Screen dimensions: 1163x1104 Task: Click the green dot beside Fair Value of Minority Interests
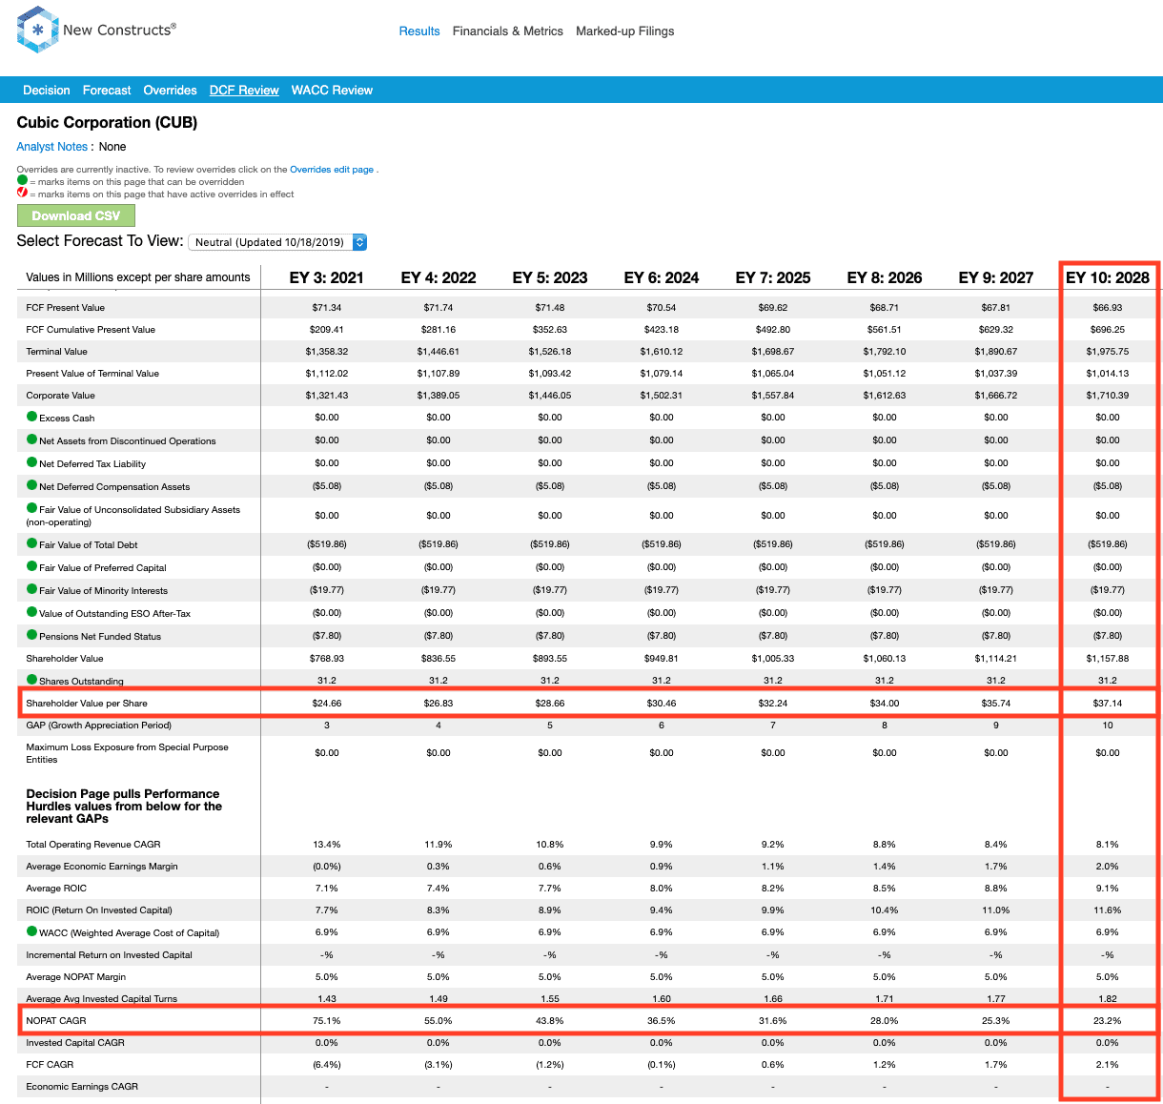click(32, 589)
